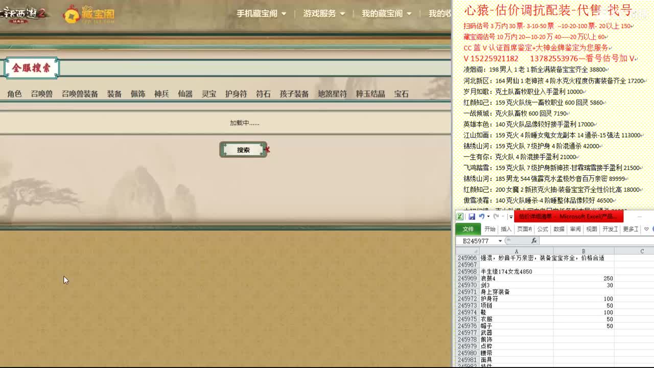Select column A header in Excel
654x368 pixels.
click(516, 251)
